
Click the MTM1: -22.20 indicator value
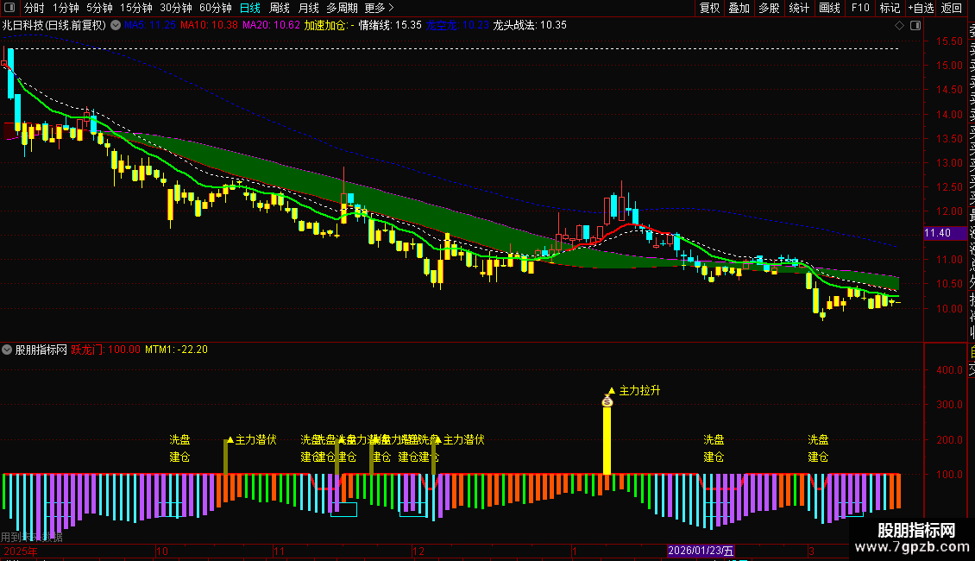[177, 350]
